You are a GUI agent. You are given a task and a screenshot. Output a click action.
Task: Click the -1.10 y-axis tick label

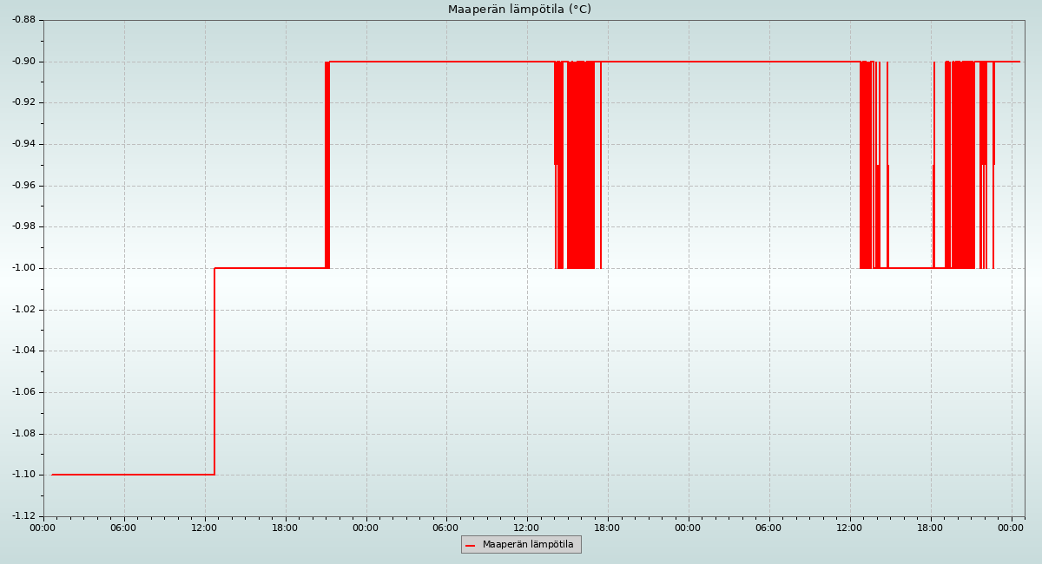pyautogui.click(x=23, y=475)
